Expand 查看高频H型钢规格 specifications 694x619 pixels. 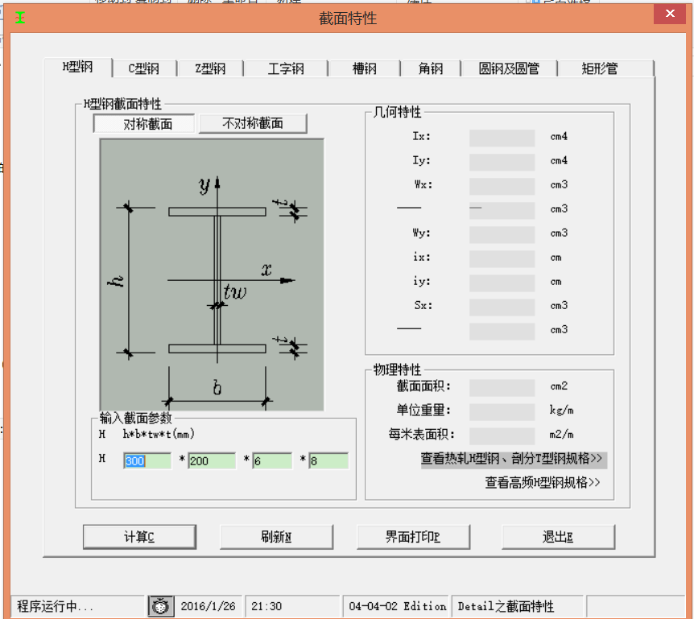(x=543, y=483)
